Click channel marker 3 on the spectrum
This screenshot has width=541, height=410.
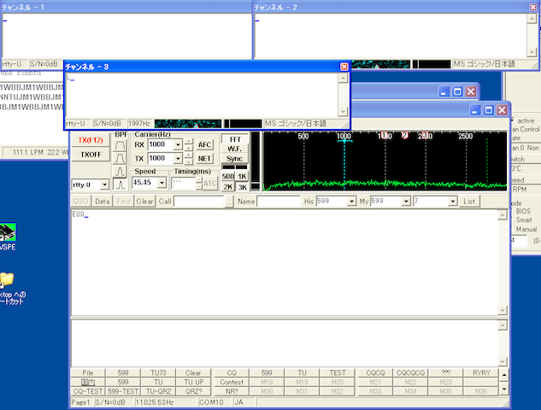coord(425,135)
